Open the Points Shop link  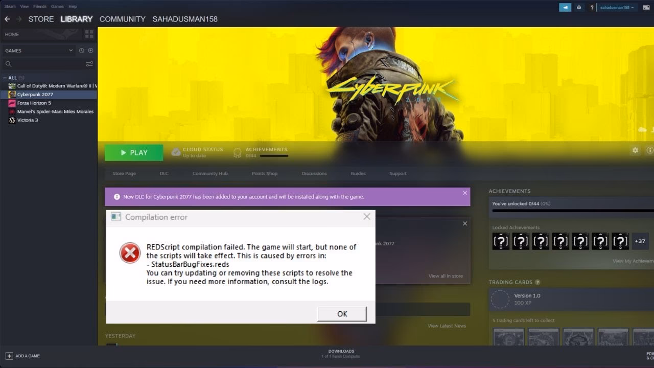pyautogui.click(x=265, y=174)
